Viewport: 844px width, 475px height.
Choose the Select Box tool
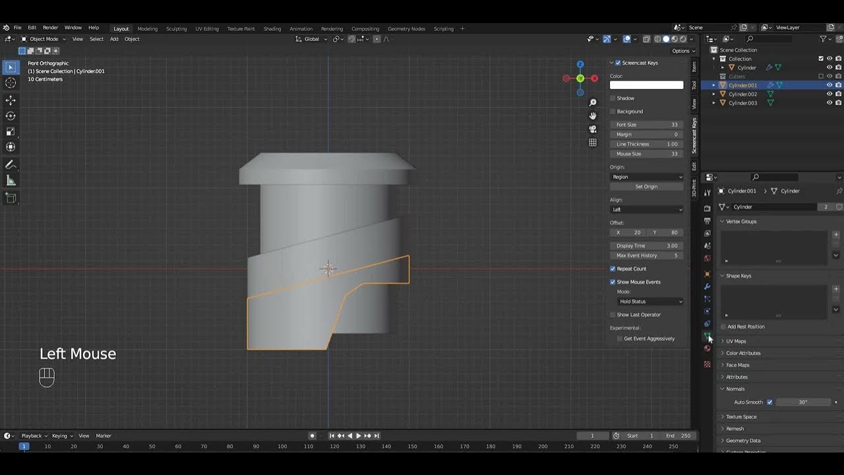pyautogui.click(x=11, y=67)
